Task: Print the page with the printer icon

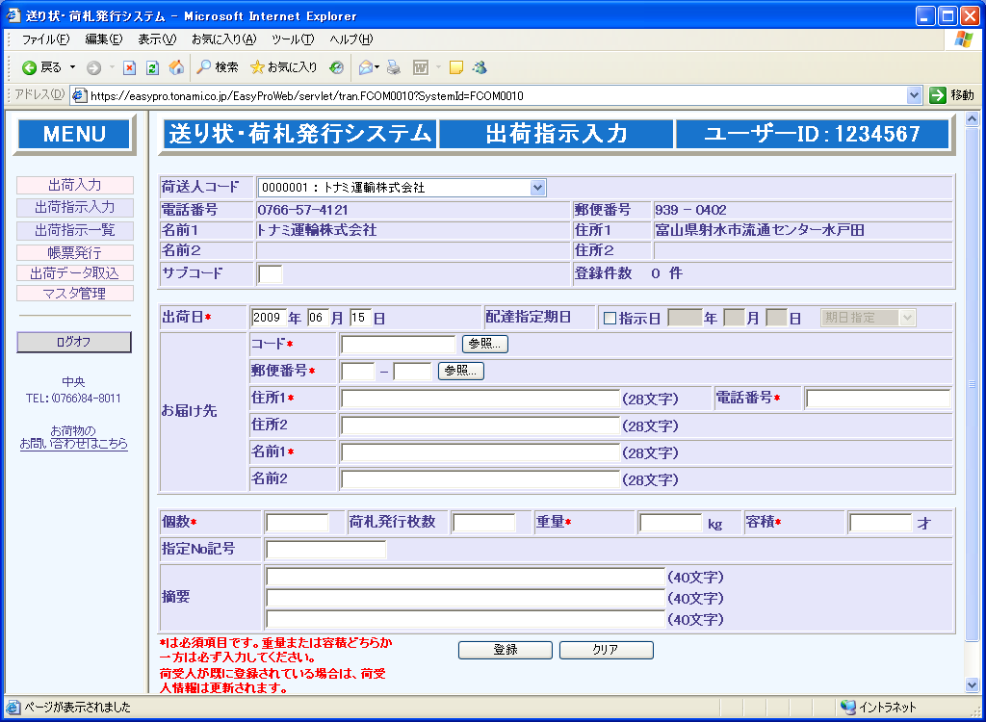Action: 394,67
